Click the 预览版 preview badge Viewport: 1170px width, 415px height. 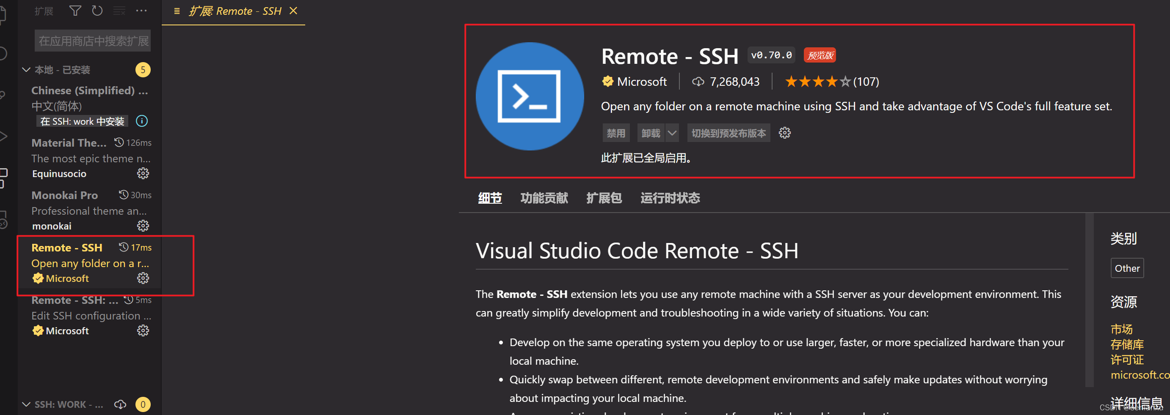[x=820, y=55]
